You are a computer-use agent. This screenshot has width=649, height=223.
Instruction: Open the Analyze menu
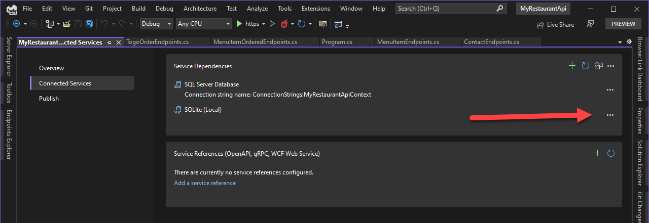point(257,9)
